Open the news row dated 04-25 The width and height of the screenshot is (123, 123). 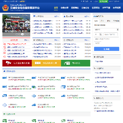pos(46,33)
